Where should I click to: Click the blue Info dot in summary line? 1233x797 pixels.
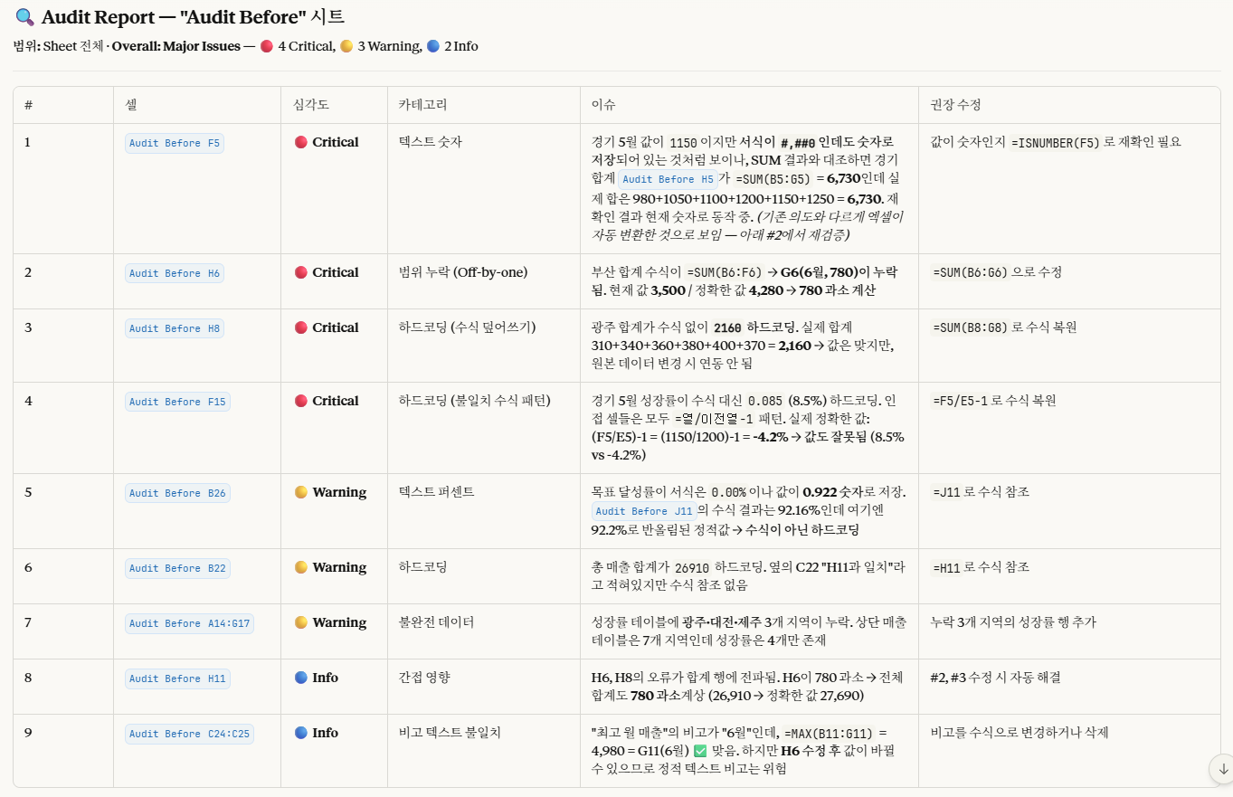(433, 46)
